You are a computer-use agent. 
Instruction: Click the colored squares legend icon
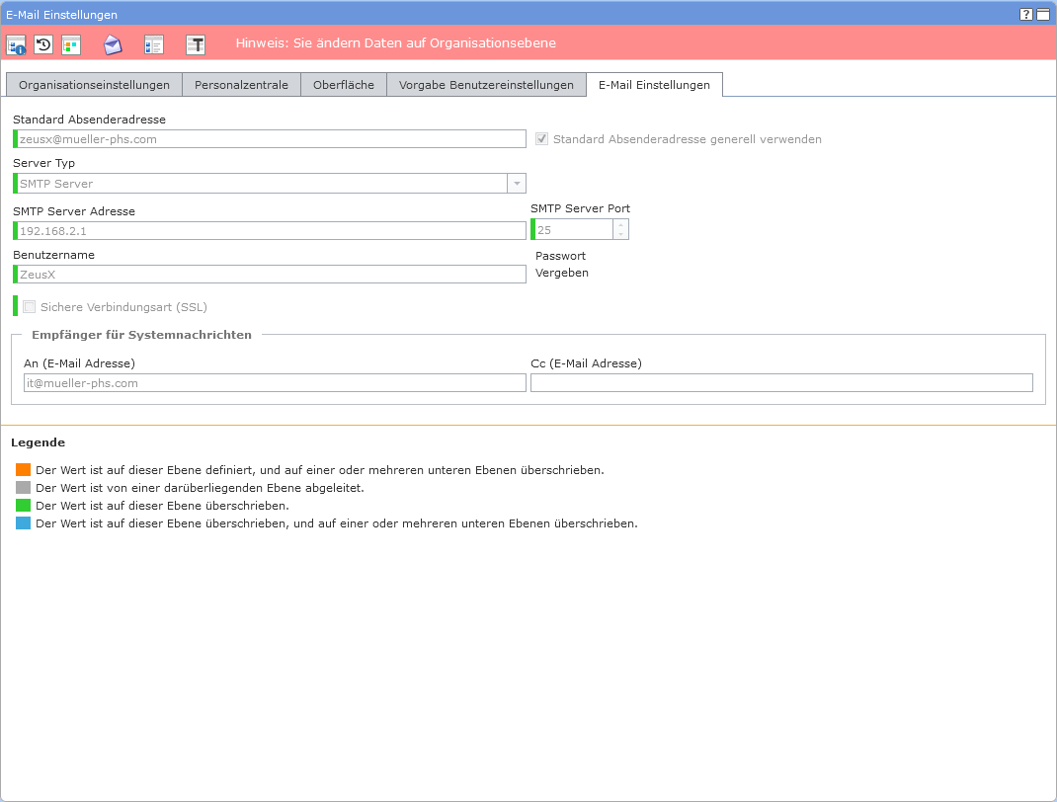click(71, 44)
